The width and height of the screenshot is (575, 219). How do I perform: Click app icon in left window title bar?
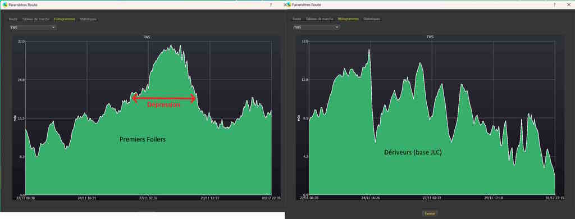coord(5,4)
